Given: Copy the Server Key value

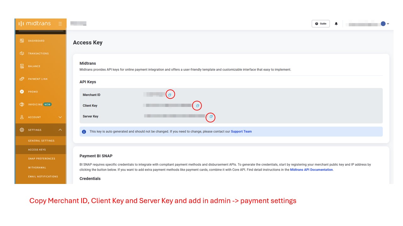Looking at the screenshot, I should 211,117.
